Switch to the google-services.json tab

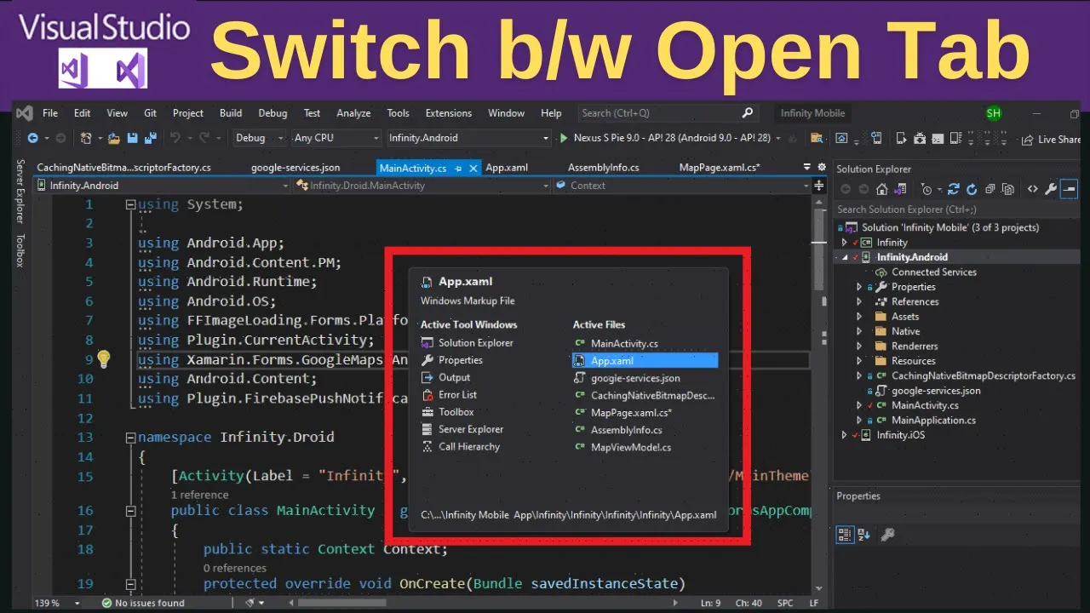tap(295, 168)
